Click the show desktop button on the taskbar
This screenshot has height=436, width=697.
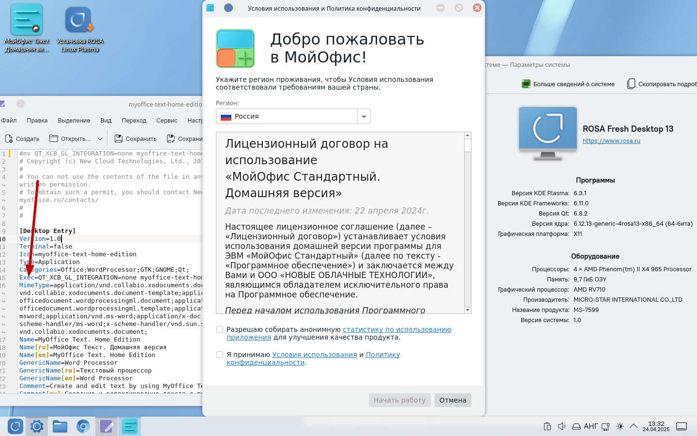click(x=682, y=426)
